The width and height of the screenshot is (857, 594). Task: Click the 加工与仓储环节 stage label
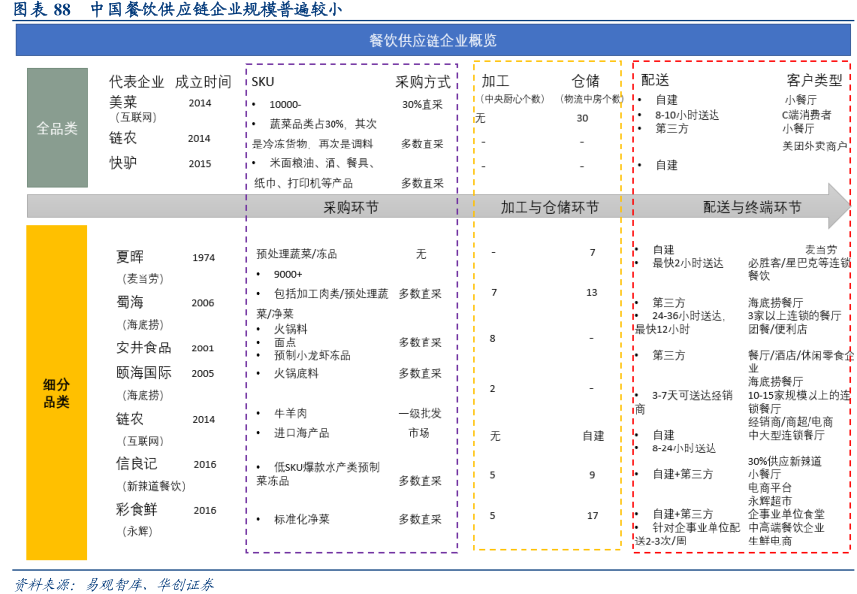click(549, 207)
